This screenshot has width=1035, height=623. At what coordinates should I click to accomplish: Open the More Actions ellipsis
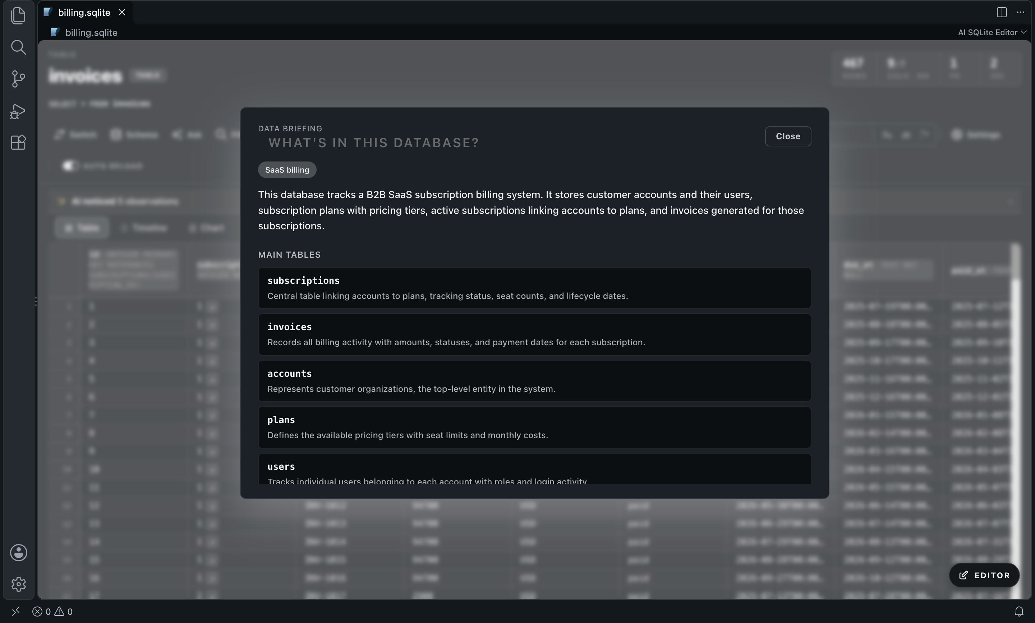click(x=1020, y=12)
